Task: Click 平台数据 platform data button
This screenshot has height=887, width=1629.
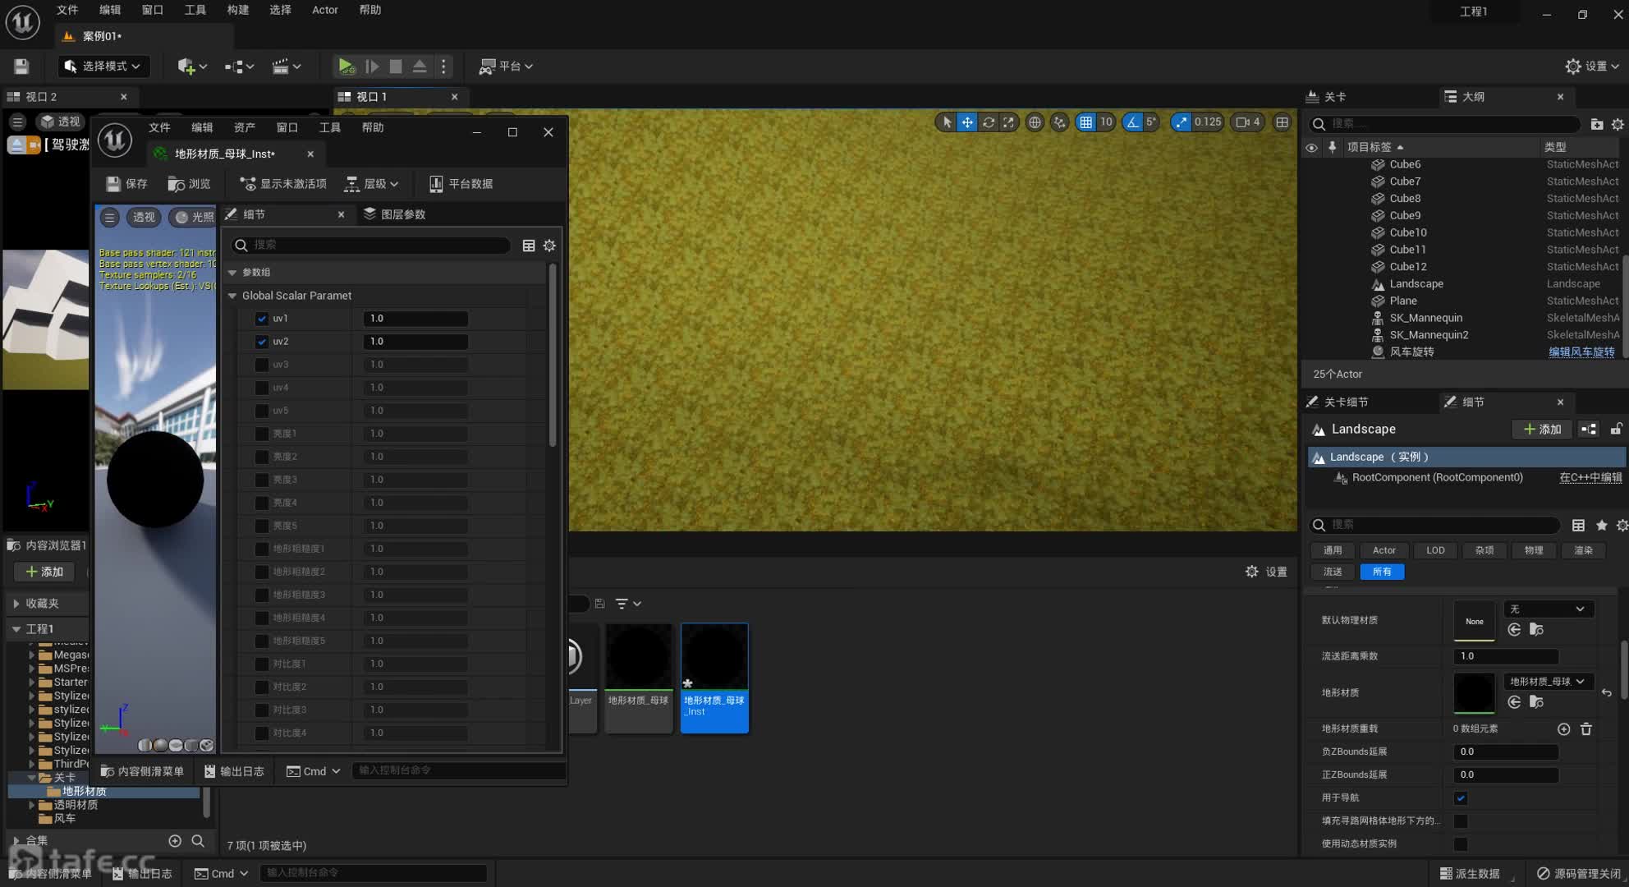Action: (461, 184)
